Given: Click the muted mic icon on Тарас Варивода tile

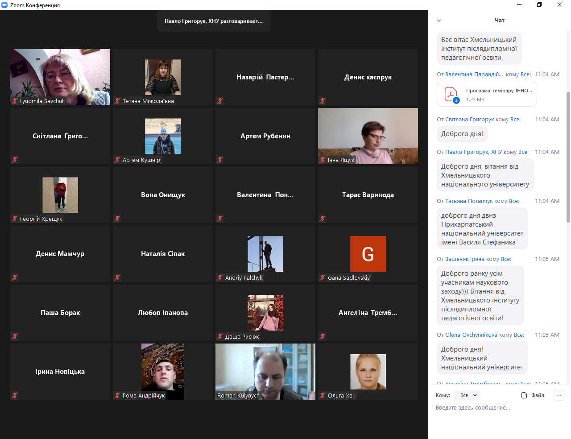Looking at the screenshot, I should point(323,219).
